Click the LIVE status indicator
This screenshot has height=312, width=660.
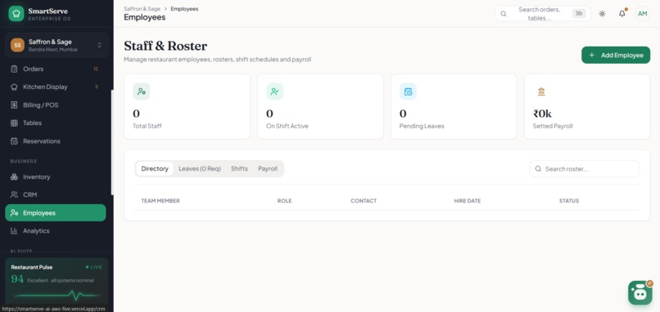tap(94, 267)
